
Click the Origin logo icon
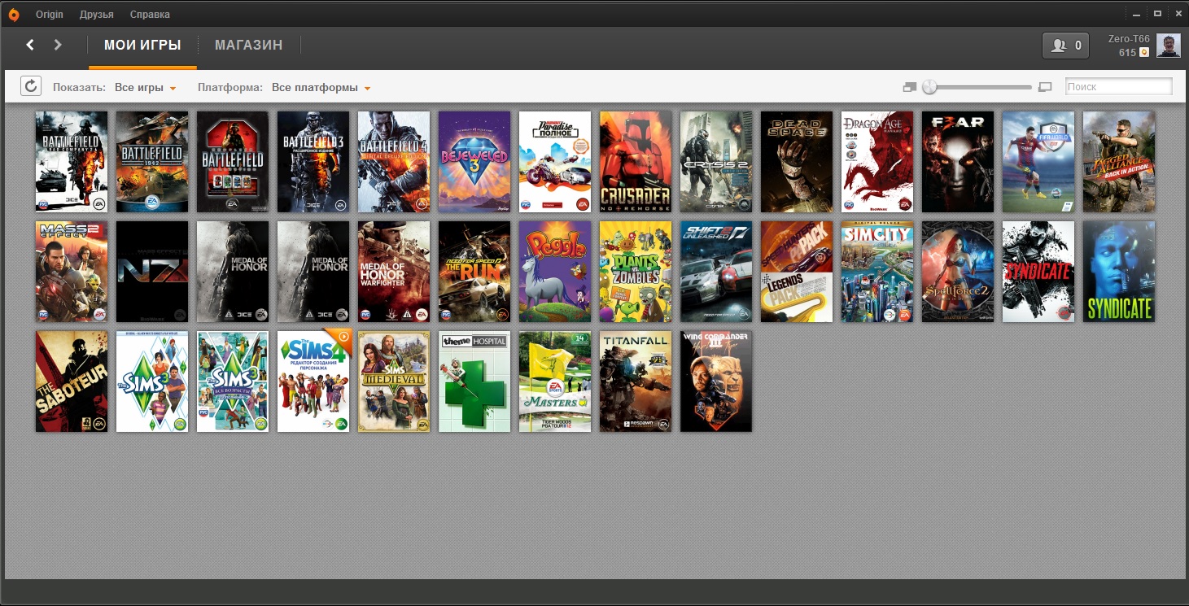click(x=14, y=14)
